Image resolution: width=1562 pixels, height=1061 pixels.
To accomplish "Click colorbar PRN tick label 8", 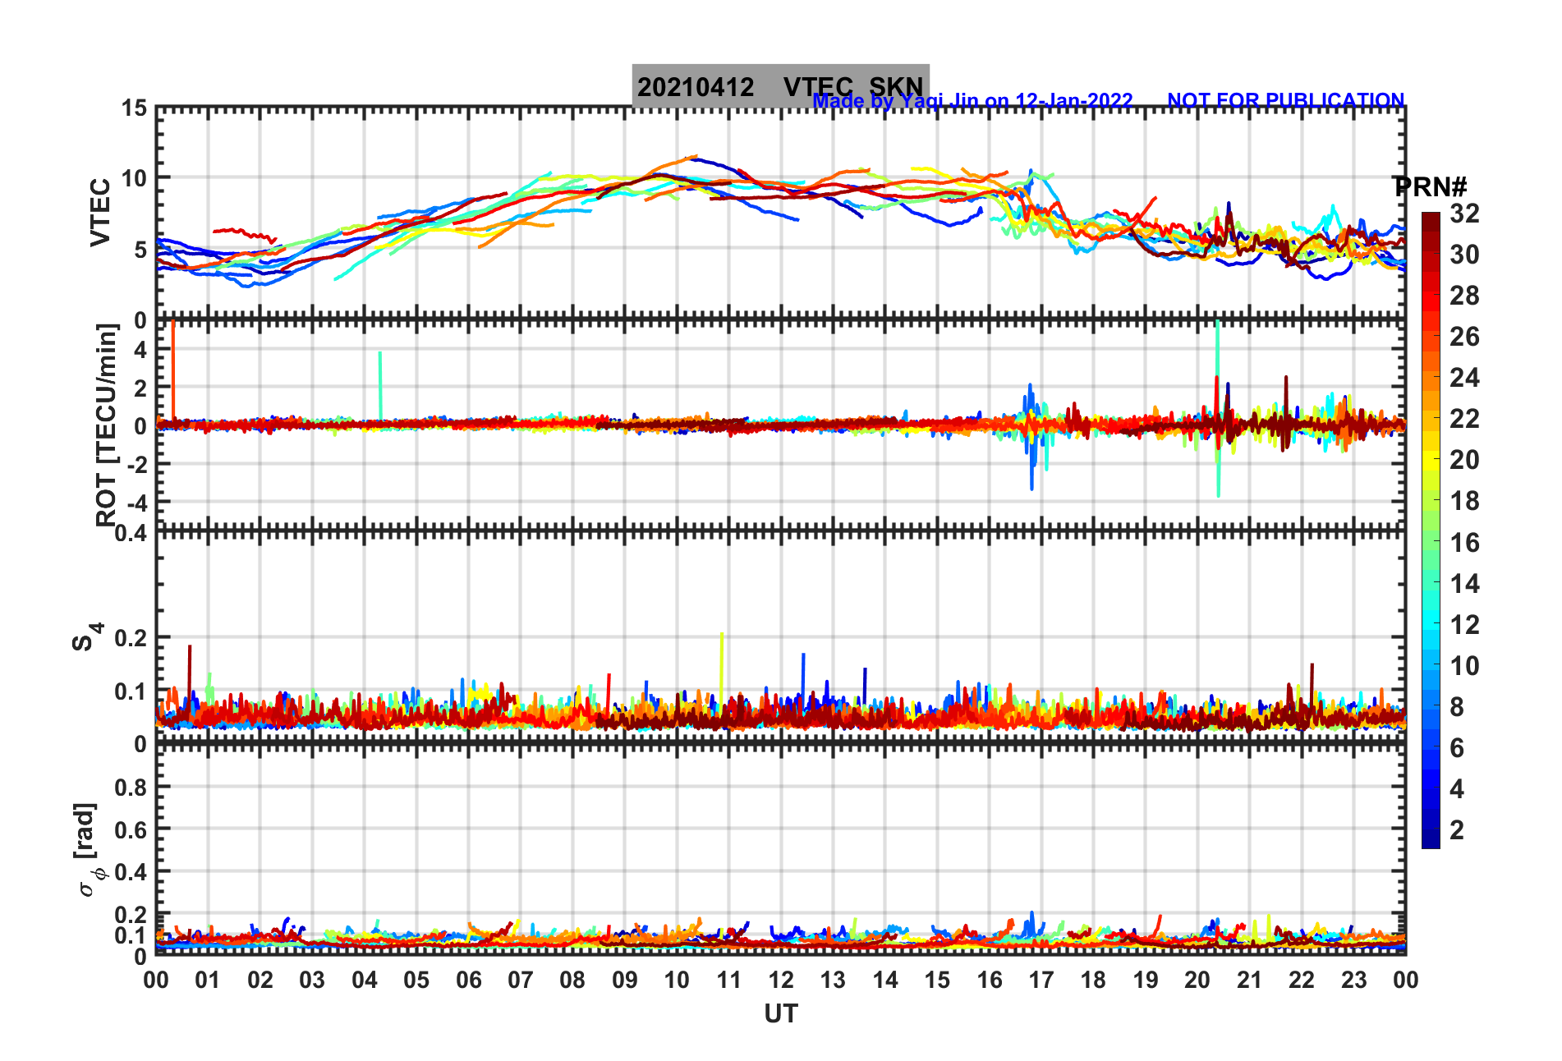I will [1457, 707].
